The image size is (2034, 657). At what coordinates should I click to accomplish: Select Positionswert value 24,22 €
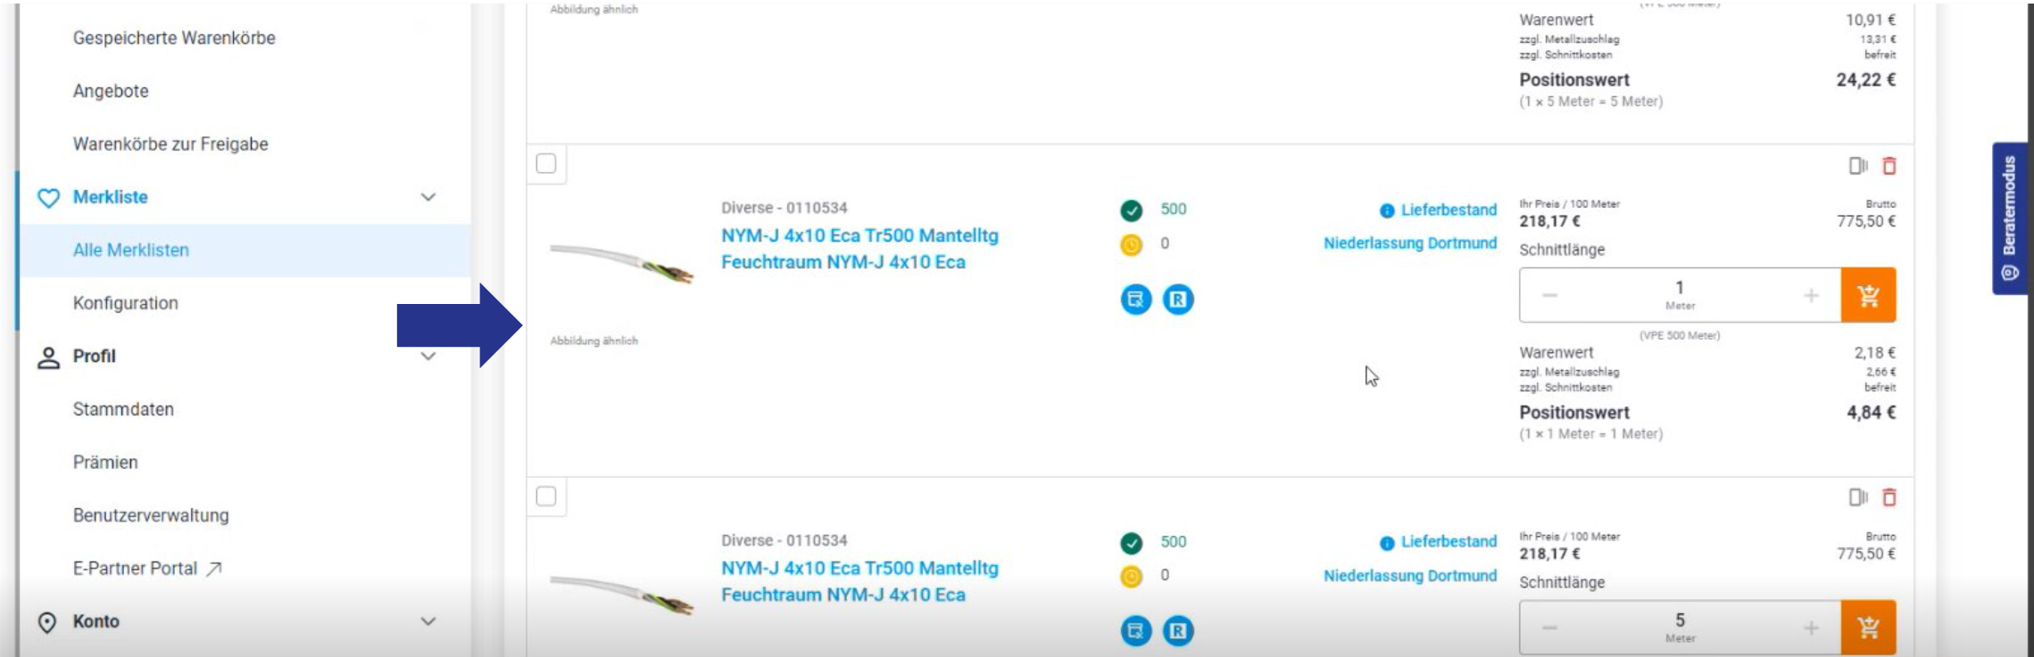click(1866, 80)
